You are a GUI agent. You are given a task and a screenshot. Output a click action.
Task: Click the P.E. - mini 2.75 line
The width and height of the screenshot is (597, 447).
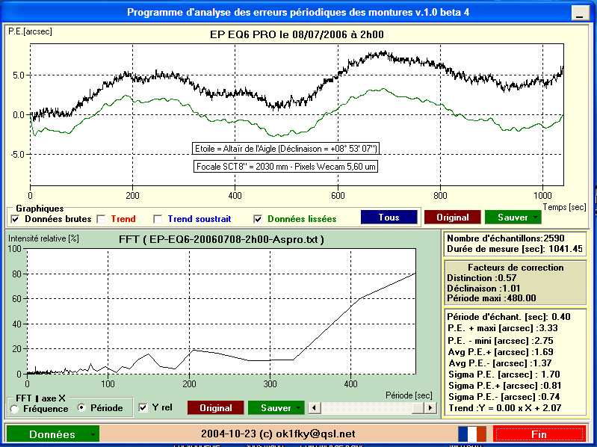tap(501, 341)
